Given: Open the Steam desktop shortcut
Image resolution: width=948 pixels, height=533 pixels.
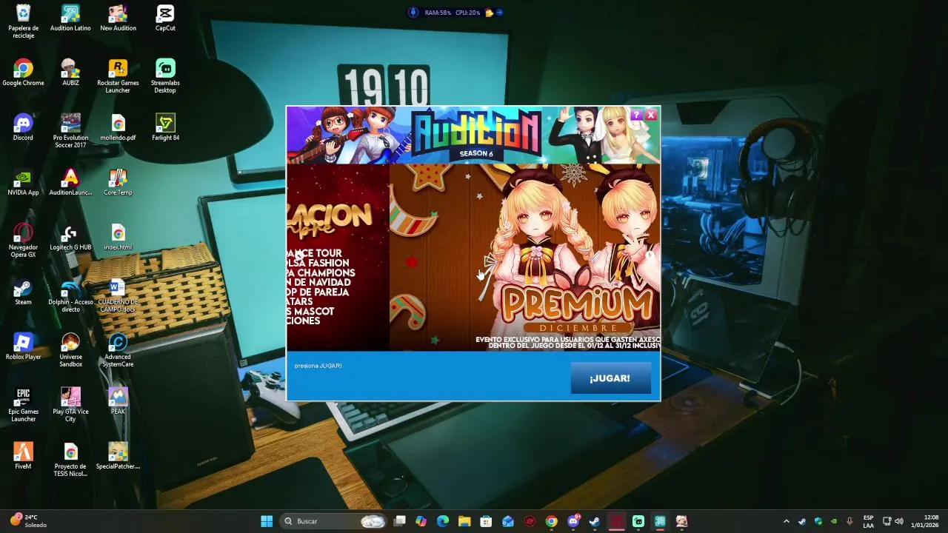Looking at the screenshot, I should tap(23, 292).
